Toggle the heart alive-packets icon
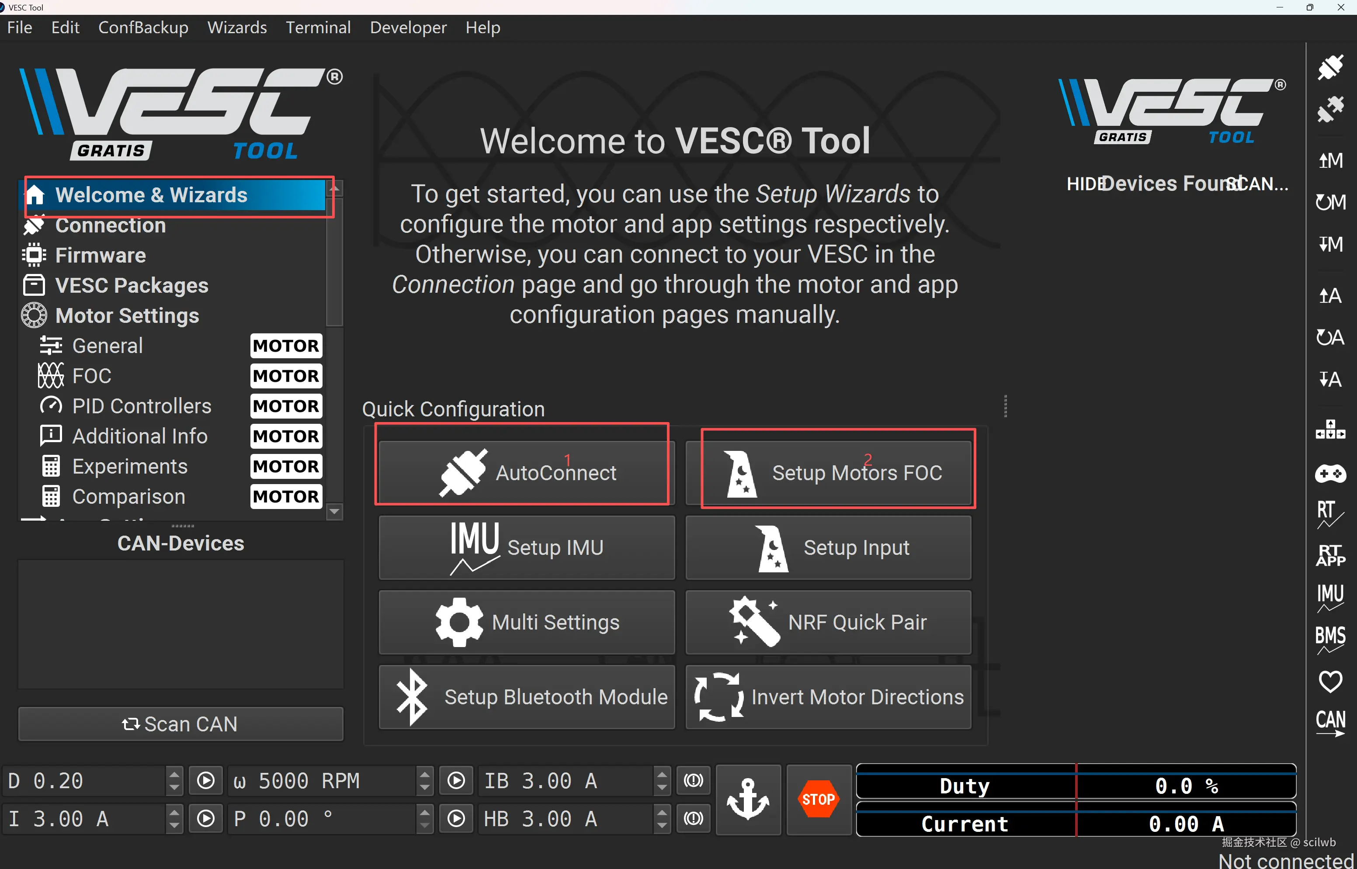1357x869 pixels. tap(1330, 681)
